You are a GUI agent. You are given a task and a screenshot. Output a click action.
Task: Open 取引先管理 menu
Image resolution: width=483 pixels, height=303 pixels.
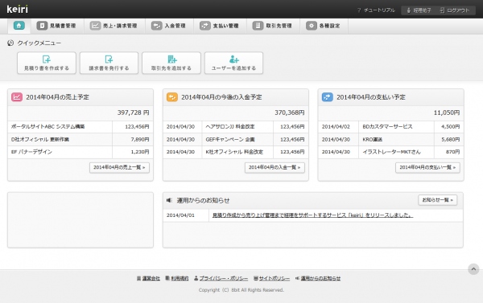tap(273, 26)
